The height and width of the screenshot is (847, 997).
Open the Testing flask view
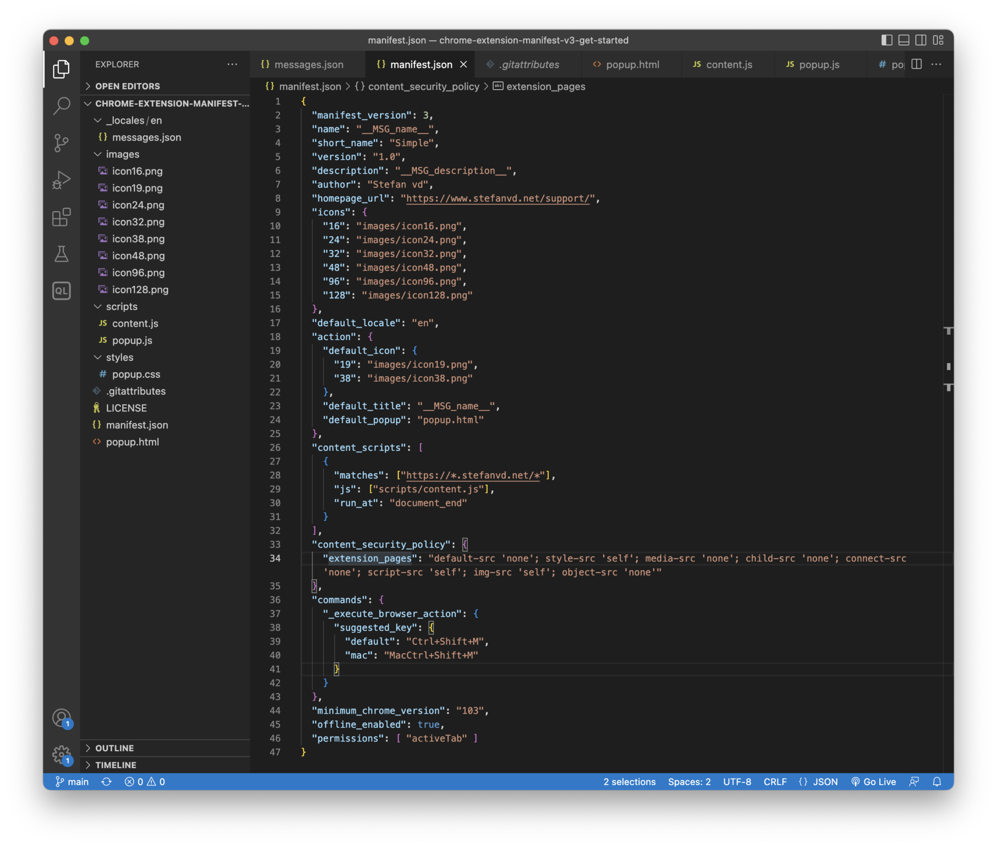tap(61, 254)
